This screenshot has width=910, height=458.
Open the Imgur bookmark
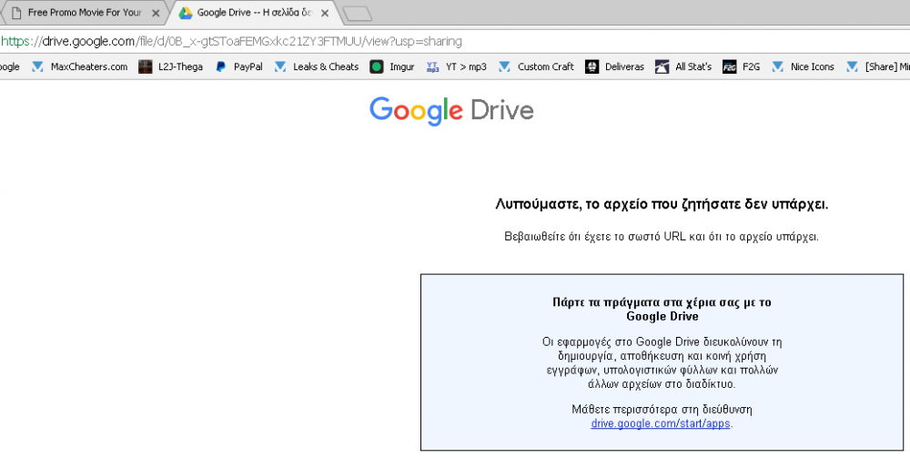point(392,66)
